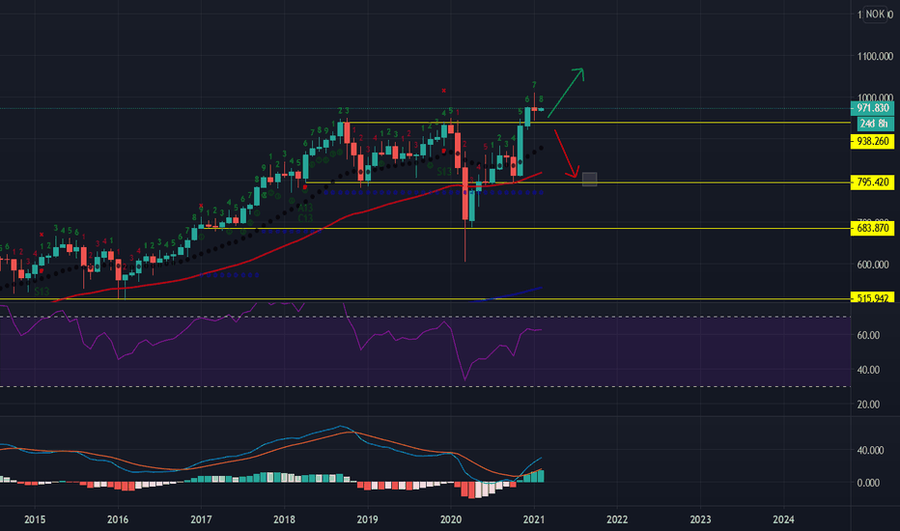This screenshot has width=900, height=531.
Task: Select the current price label 971.830
Action: pyautogui.click(x=872, y=108)
